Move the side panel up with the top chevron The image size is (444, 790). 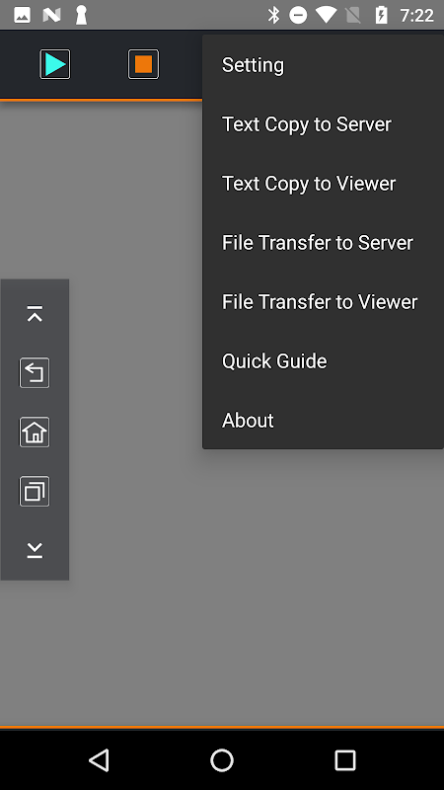[x=35, y=313]
